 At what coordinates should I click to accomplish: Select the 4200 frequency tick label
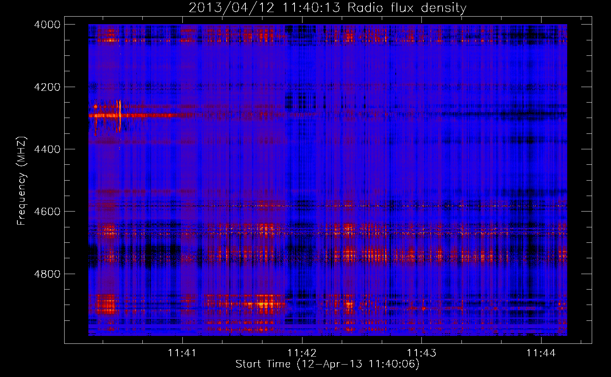tap(47, 87)
